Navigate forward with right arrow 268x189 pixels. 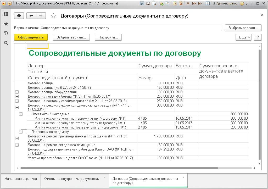(x=41, y=16)
